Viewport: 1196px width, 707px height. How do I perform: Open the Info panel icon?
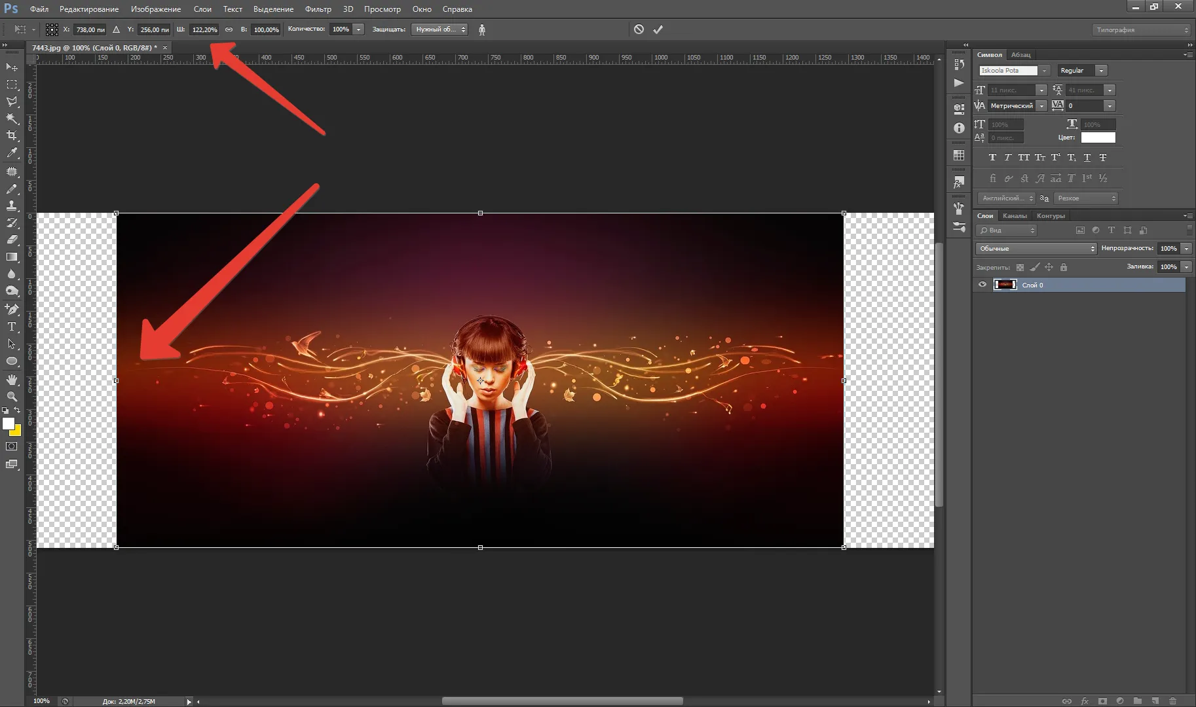coord(959,128)
